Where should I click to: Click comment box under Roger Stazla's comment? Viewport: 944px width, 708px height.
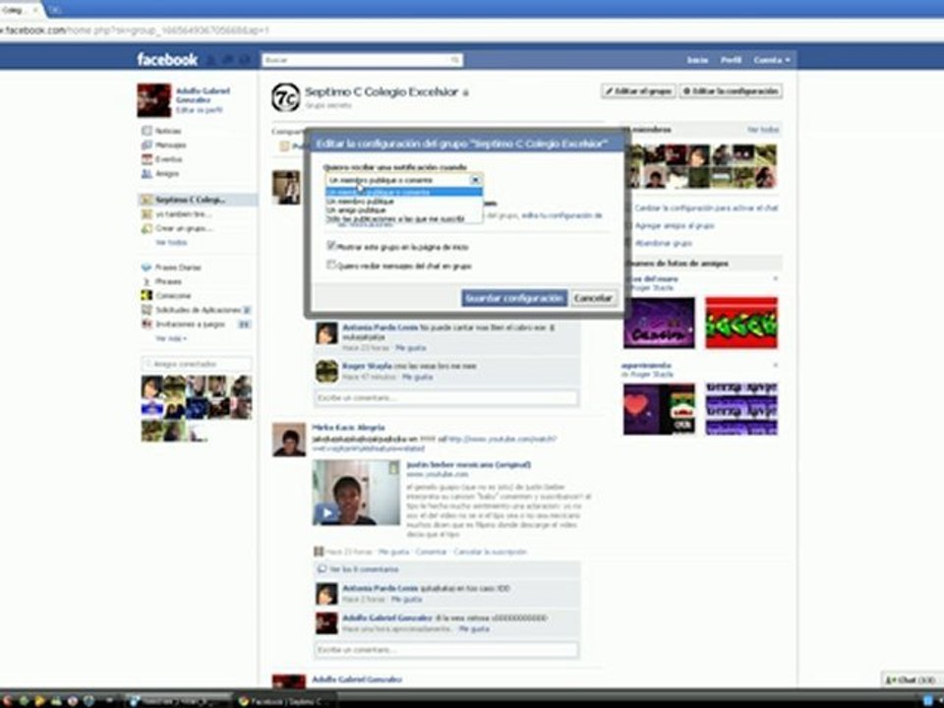click(445, 398)
